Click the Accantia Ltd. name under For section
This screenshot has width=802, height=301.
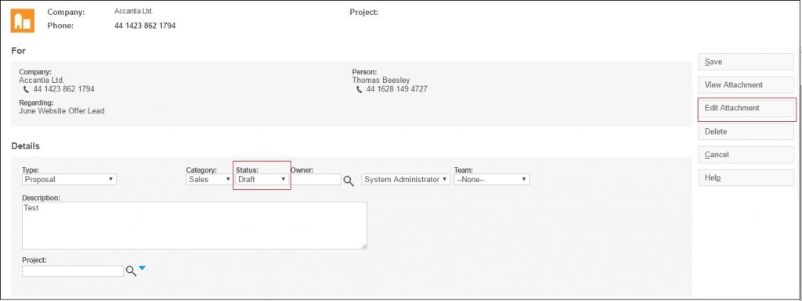pos(42,80)
